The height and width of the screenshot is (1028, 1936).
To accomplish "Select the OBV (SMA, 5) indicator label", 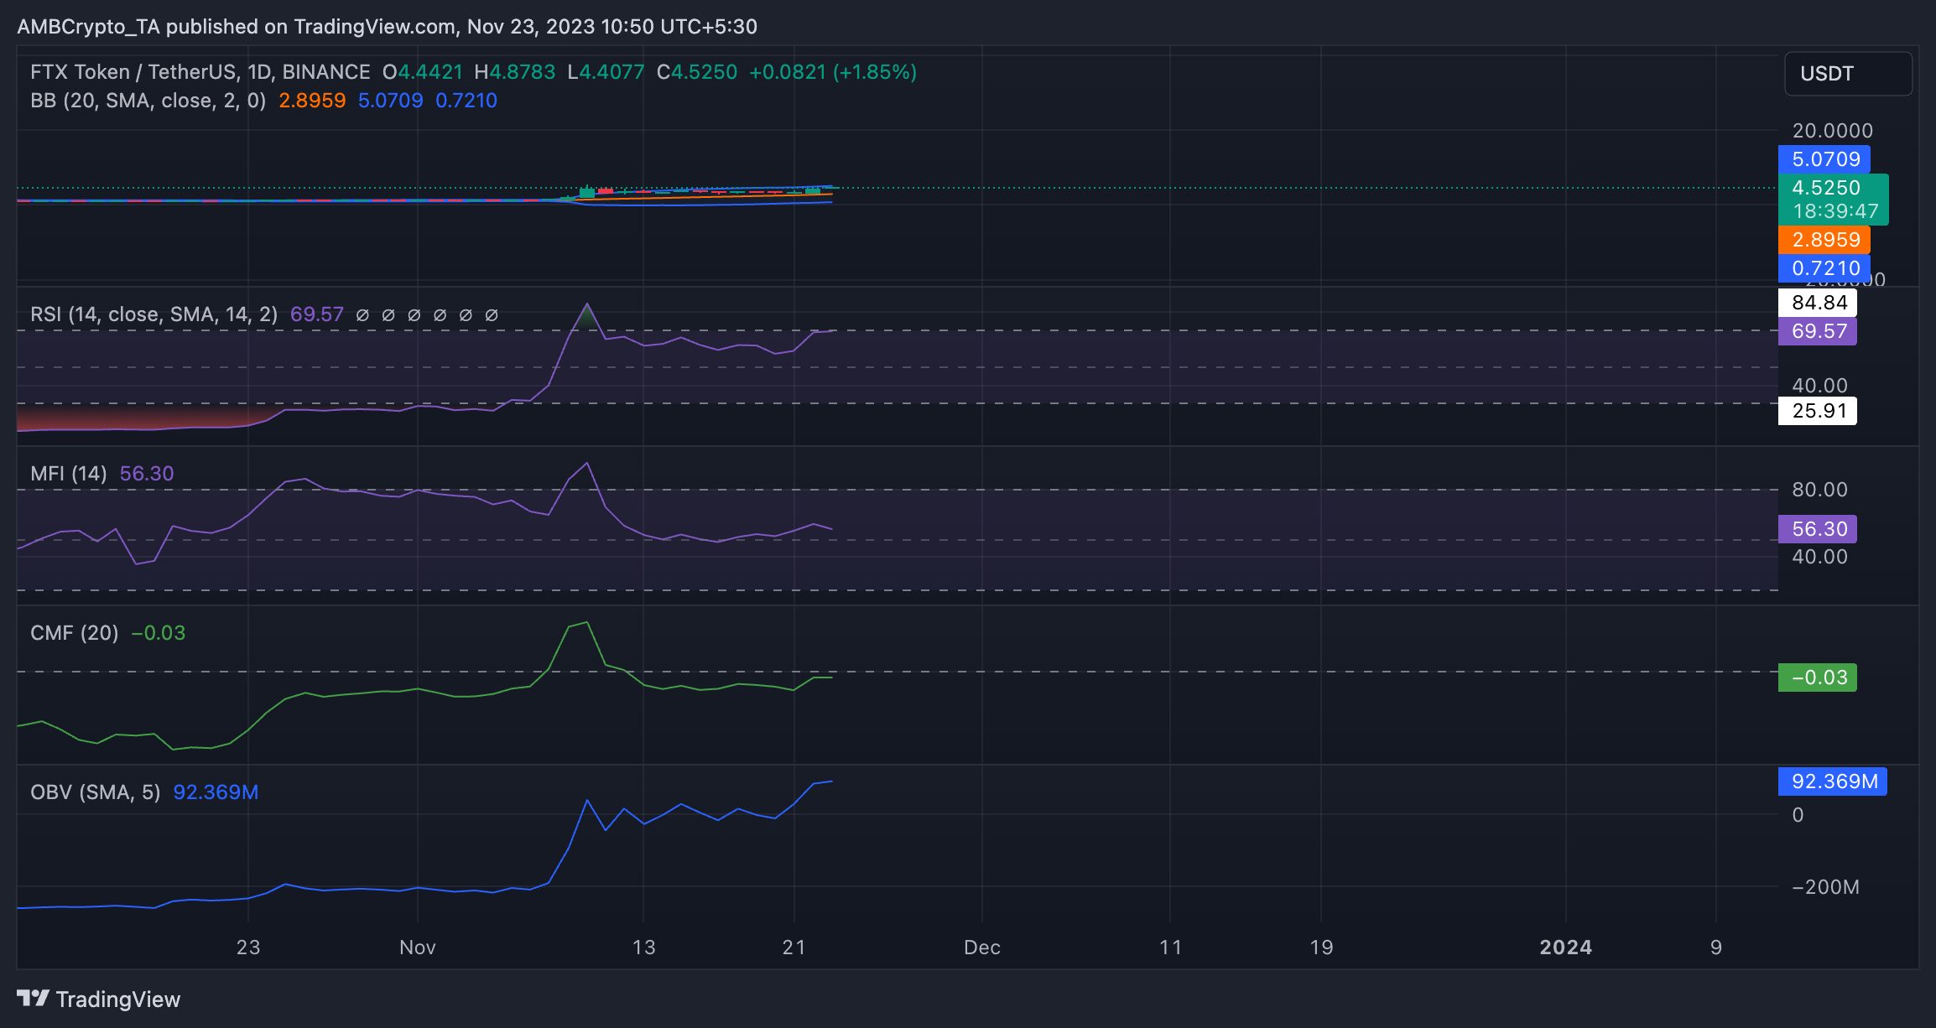I will tap(95, 792).
